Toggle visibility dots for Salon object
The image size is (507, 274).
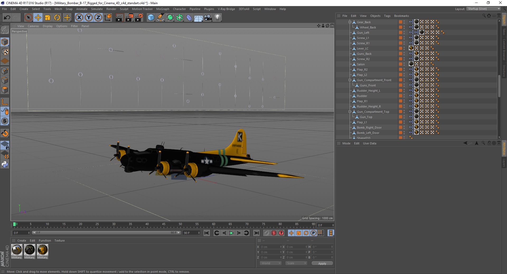(404, 64)
